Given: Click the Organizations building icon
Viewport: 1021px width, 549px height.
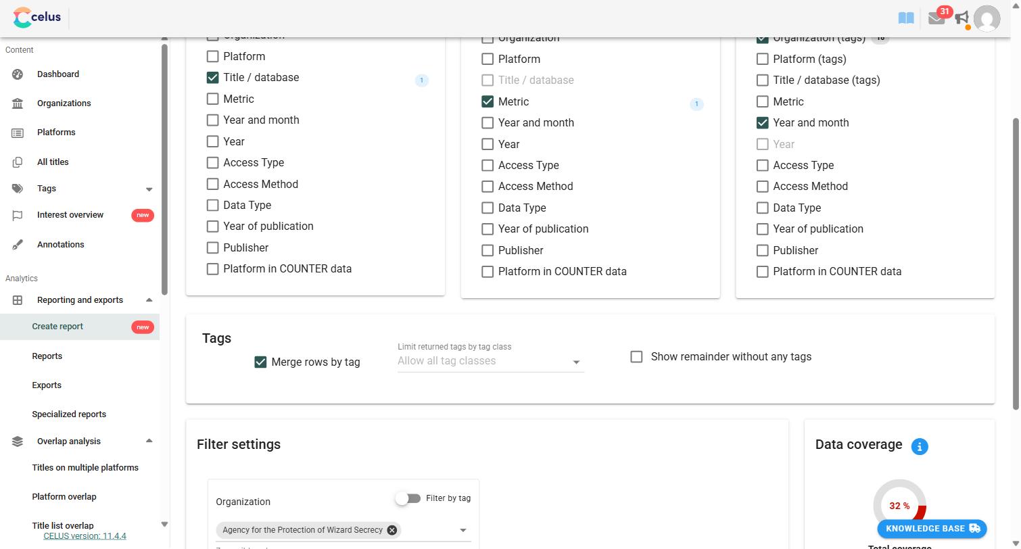Looking at the screenshot, I should tap(18, 103).
